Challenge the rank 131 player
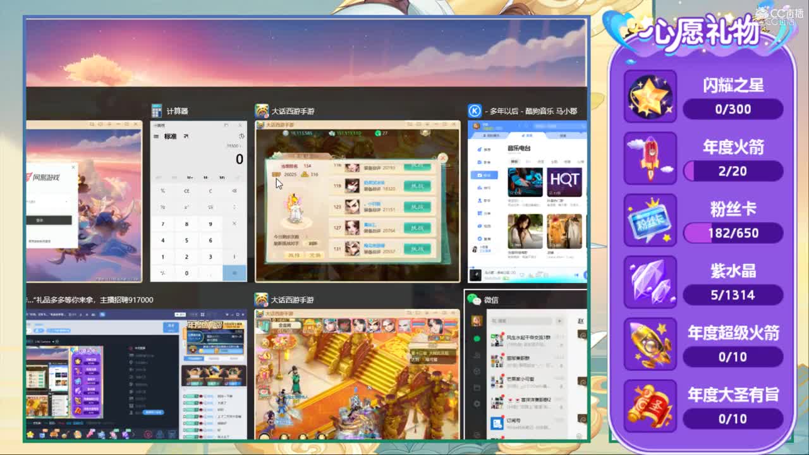Viewport: 809px width, 455px height. point(417,248)
